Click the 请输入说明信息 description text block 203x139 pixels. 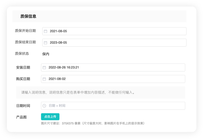(x=78, y=92)
